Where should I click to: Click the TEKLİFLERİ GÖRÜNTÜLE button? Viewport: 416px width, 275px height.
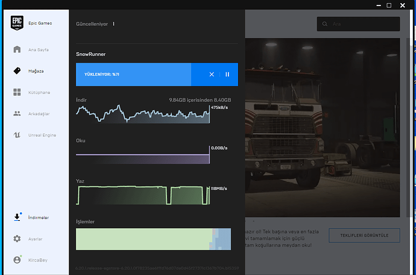click(x=364, y=235)
